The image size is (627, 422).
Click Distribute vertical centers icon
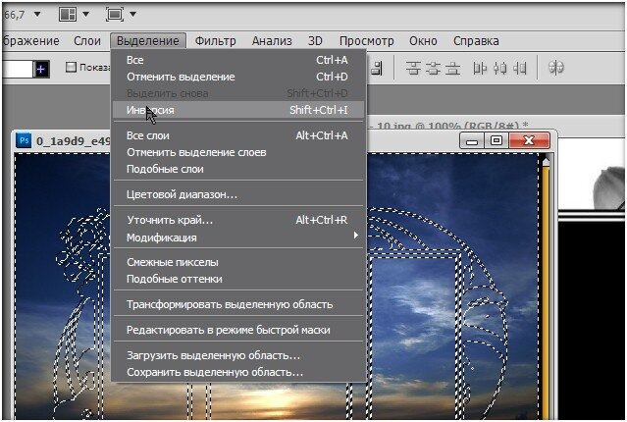click(435, 69)
